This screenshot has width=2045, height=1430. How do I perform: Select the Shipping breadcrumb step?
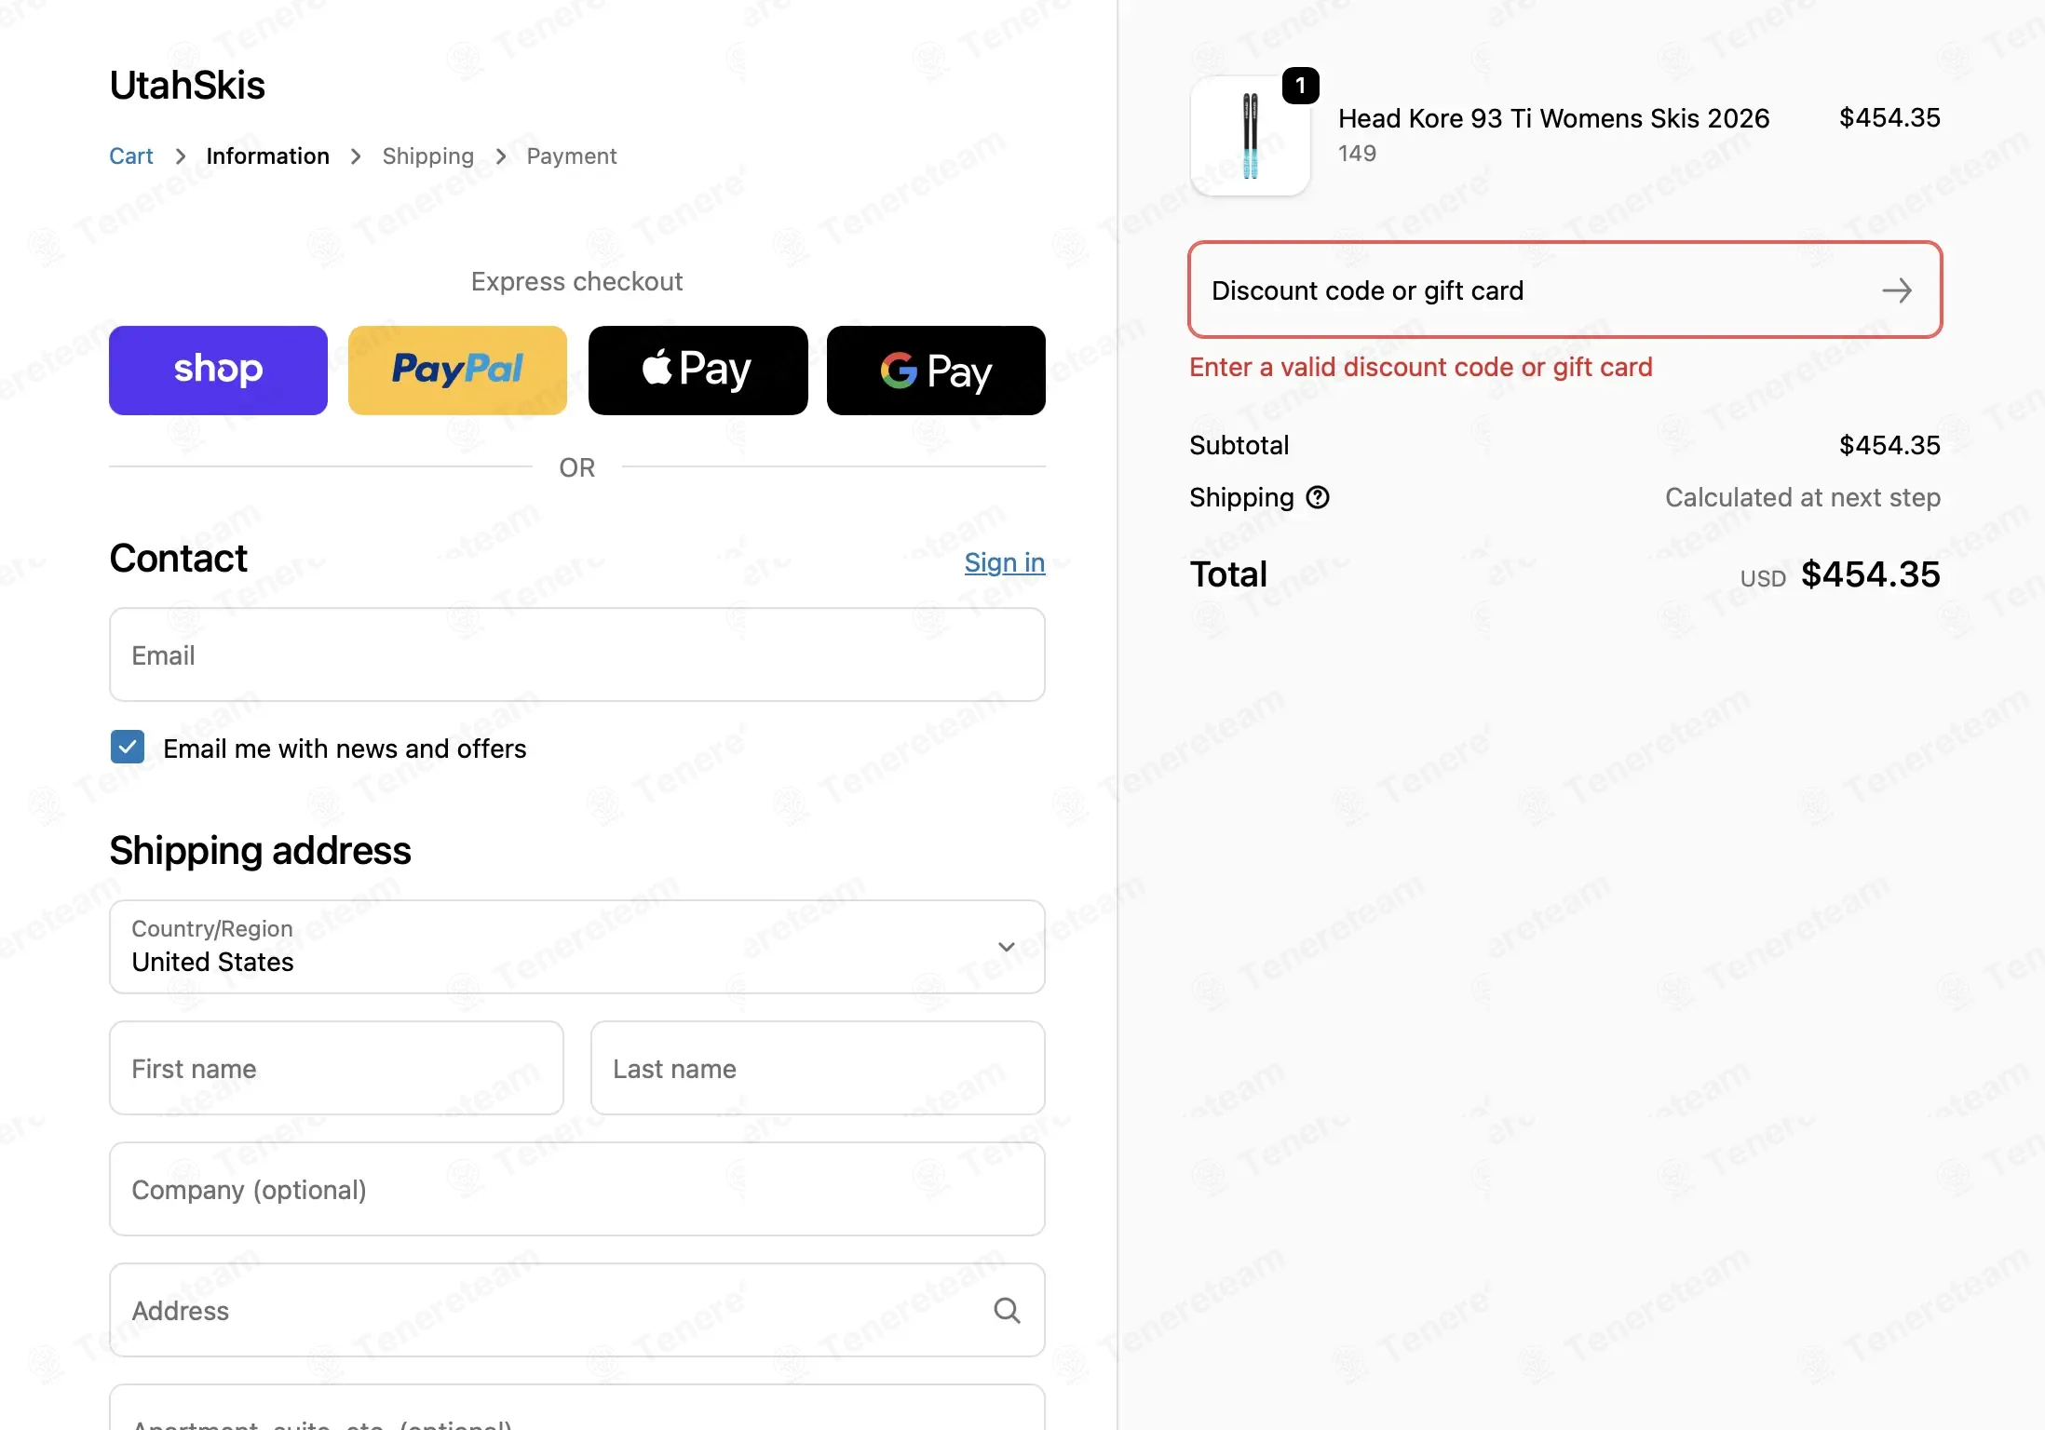[x=428, y=155]
